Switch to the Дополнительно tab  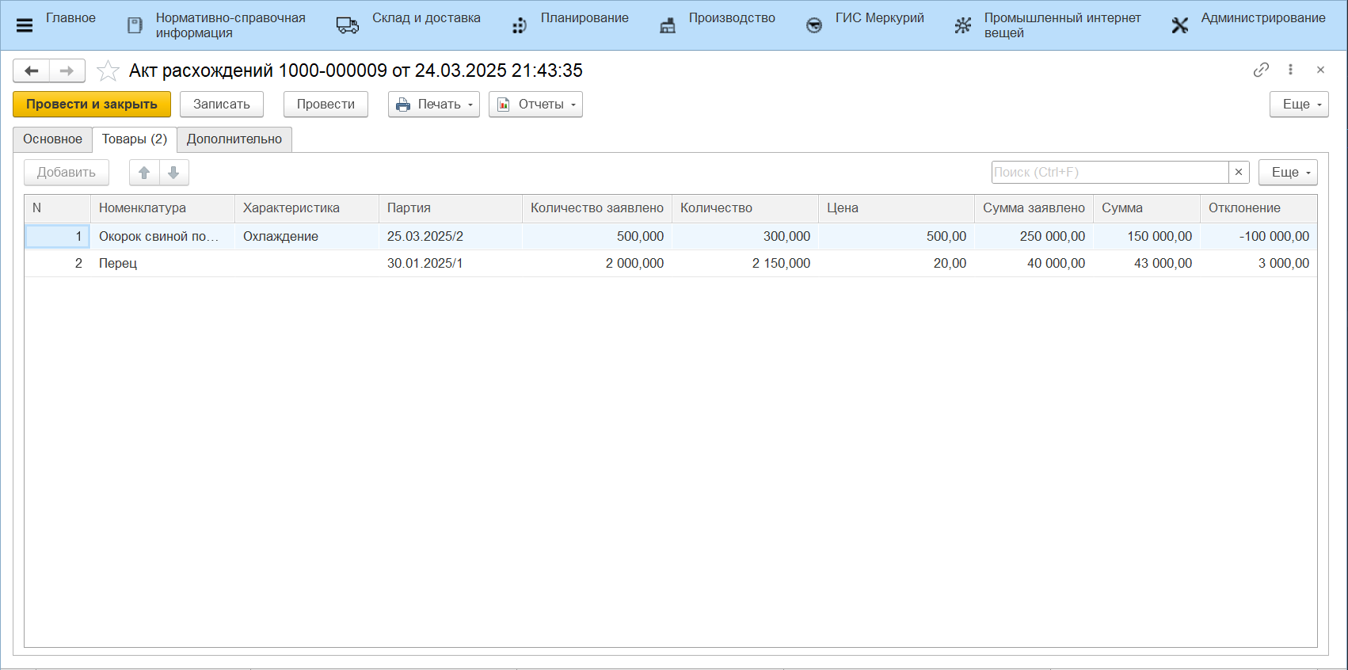[234, 139]
